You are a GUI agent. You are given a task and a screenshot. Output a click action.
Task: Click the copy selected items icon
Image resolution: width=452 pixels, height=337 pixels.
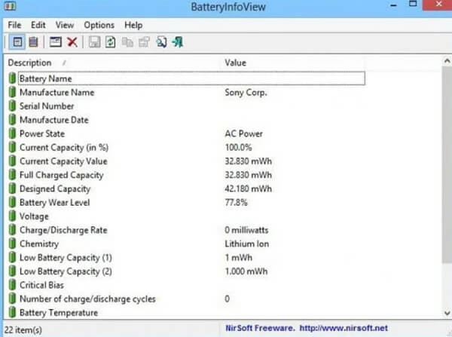[x=127, y=41]
